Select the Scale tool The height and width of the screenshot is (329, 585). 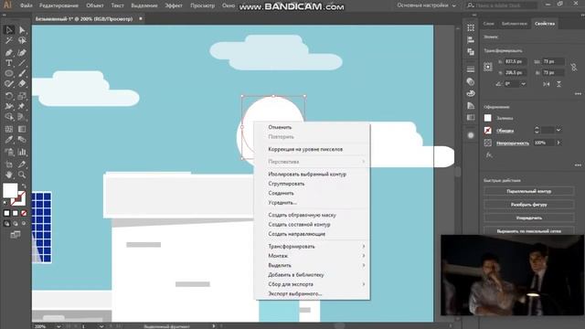coord(22,96)
